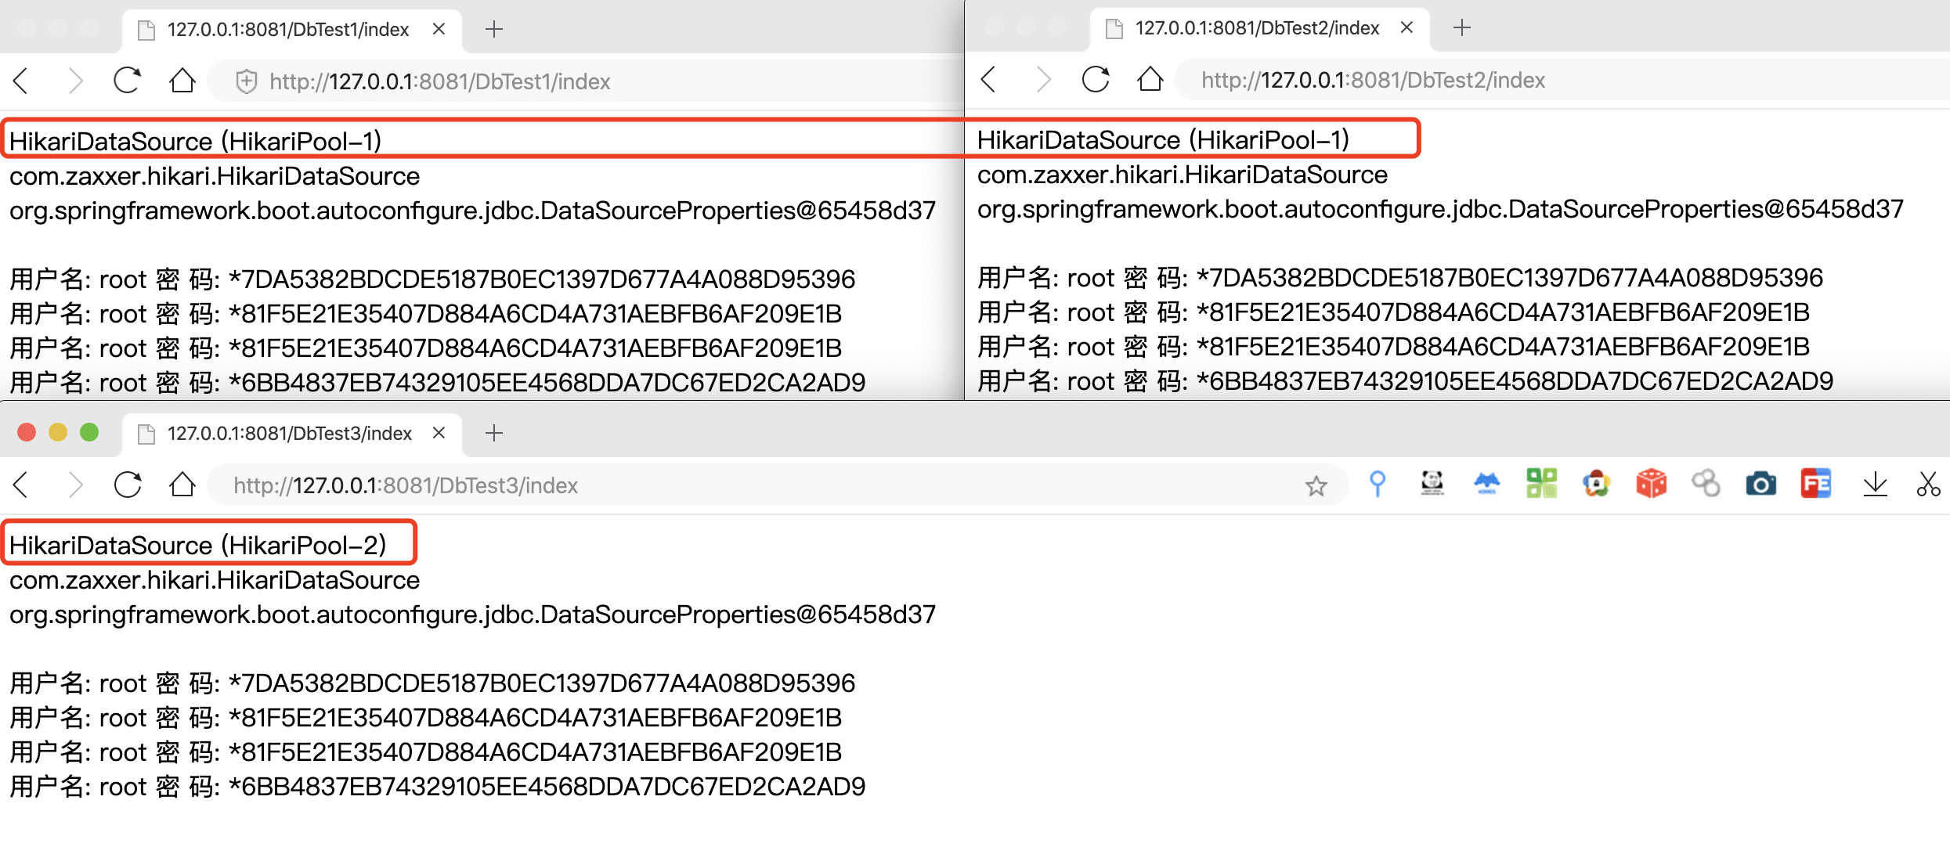Close the DbTest3/index tab

point(439,433)
